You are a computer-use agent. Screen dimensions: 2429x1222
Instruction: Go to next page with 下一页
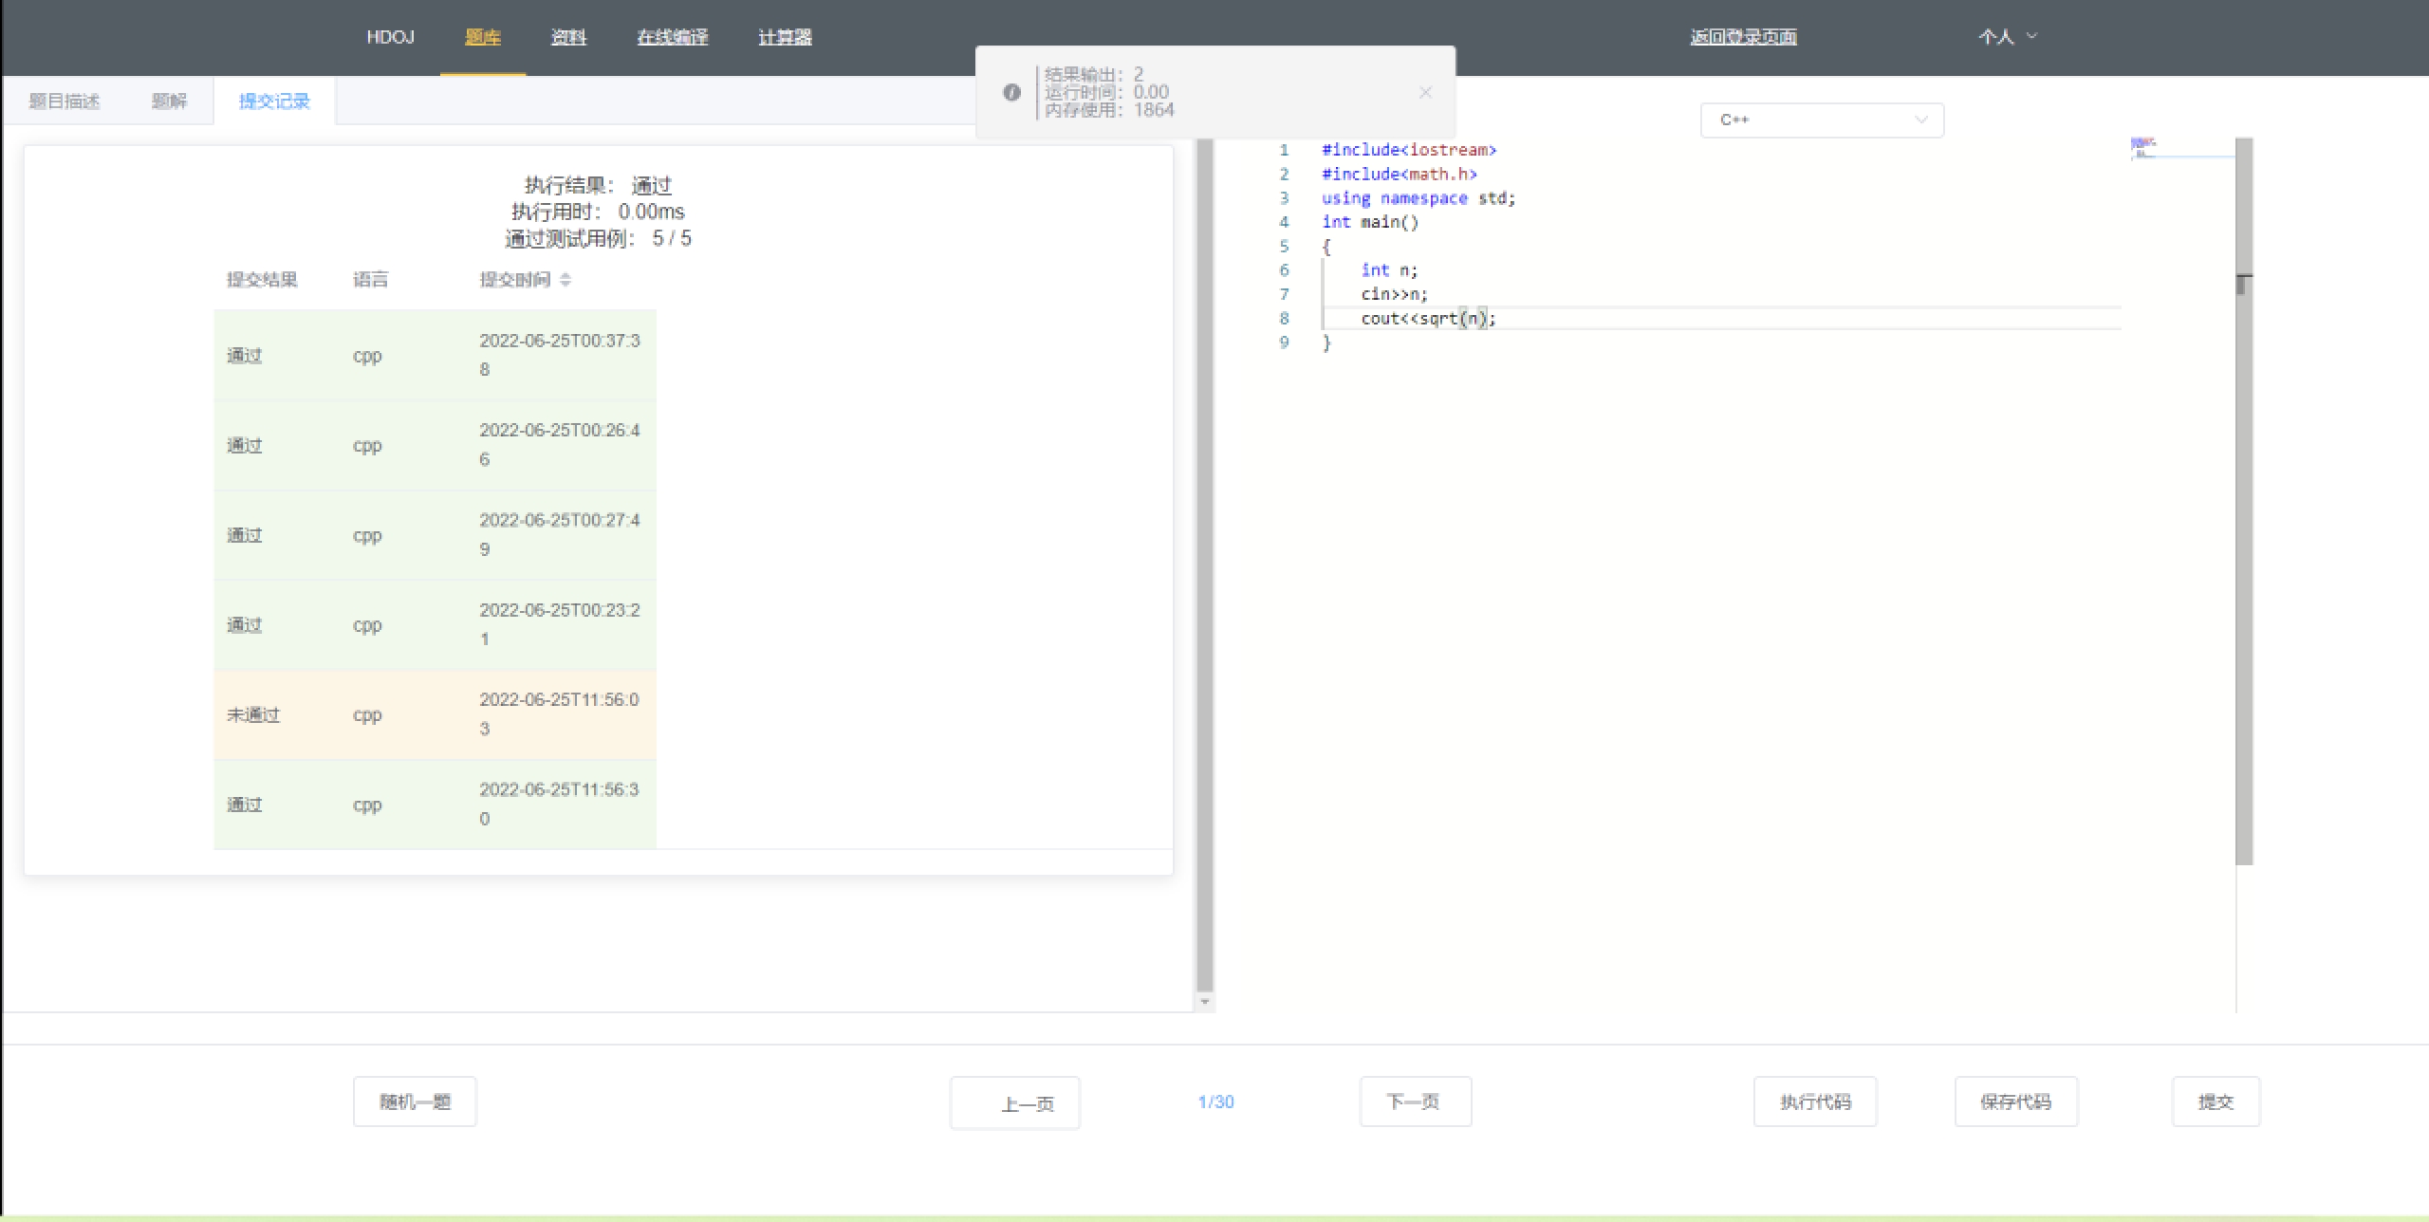(x=1415, y=1102)
